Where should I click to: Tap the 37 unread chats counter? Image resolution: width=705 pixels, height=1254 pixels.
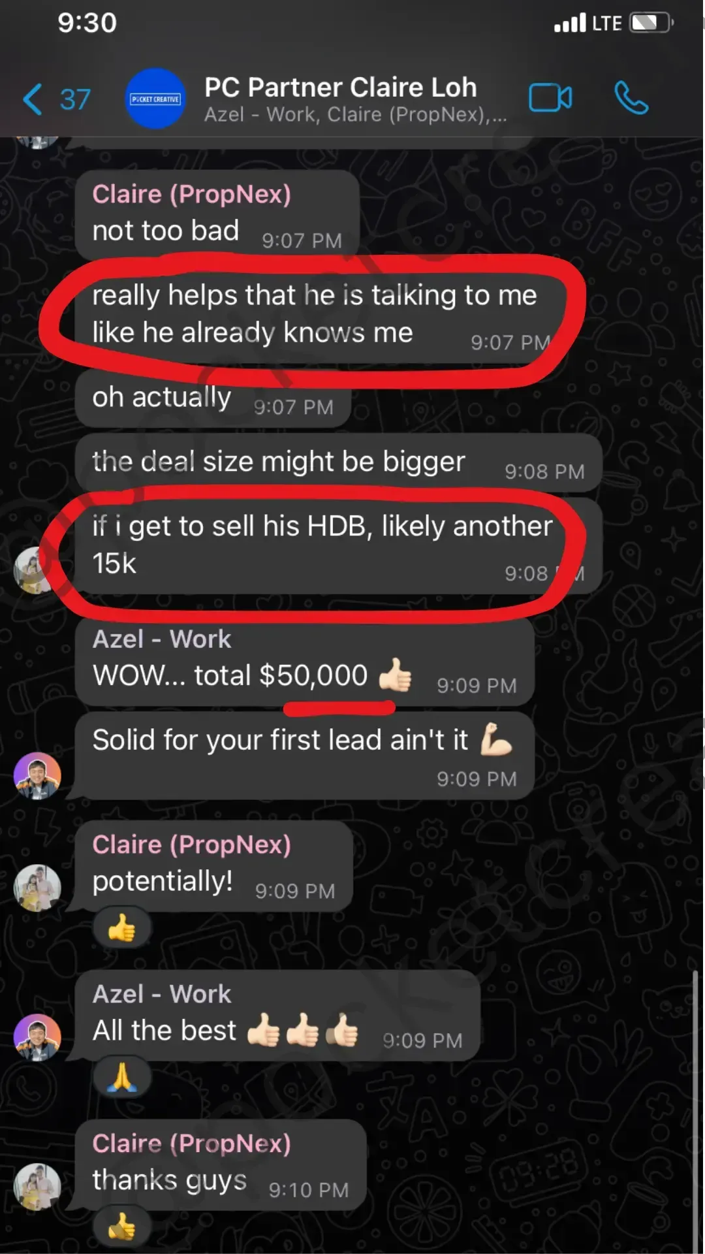coord(75,99)
